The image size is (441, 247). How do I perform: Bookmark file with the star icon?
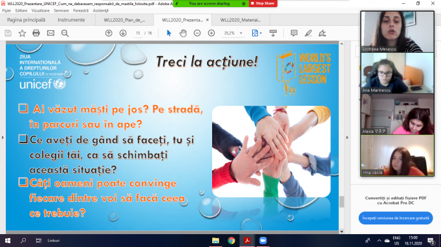pos(22,33)
